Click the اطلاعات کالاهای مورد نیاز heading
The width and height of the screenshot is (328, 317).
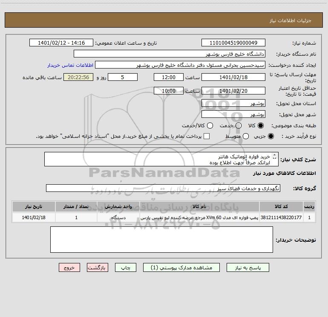click(285, 173)
